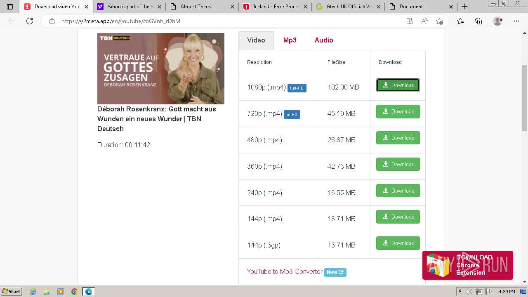The width and height of the screenshot is (528, 297).
Task: Close the Document tab
Action: pyautogui.click(x=451, y=7)
